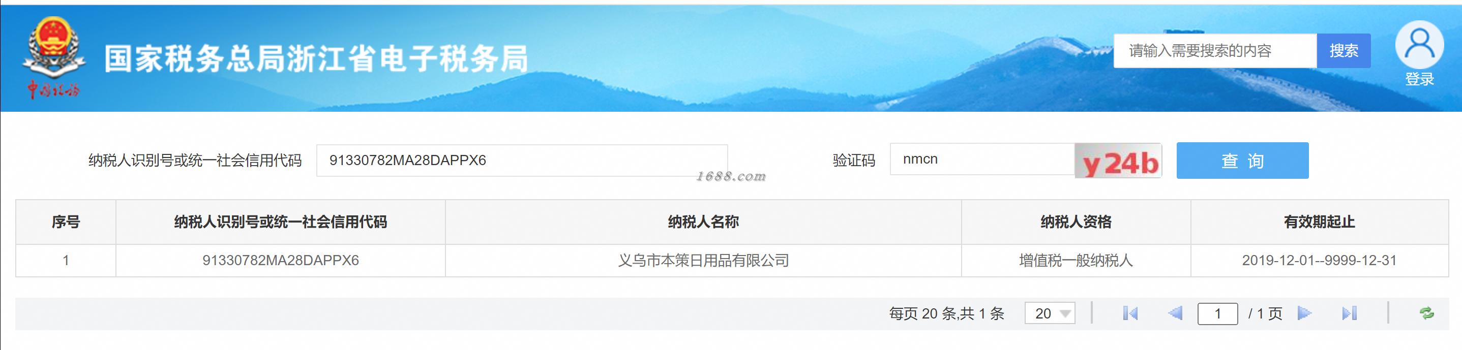Screen dimensions: 1462x350
Task: Click the green refresh icon
Action: tap(1426, 313)
